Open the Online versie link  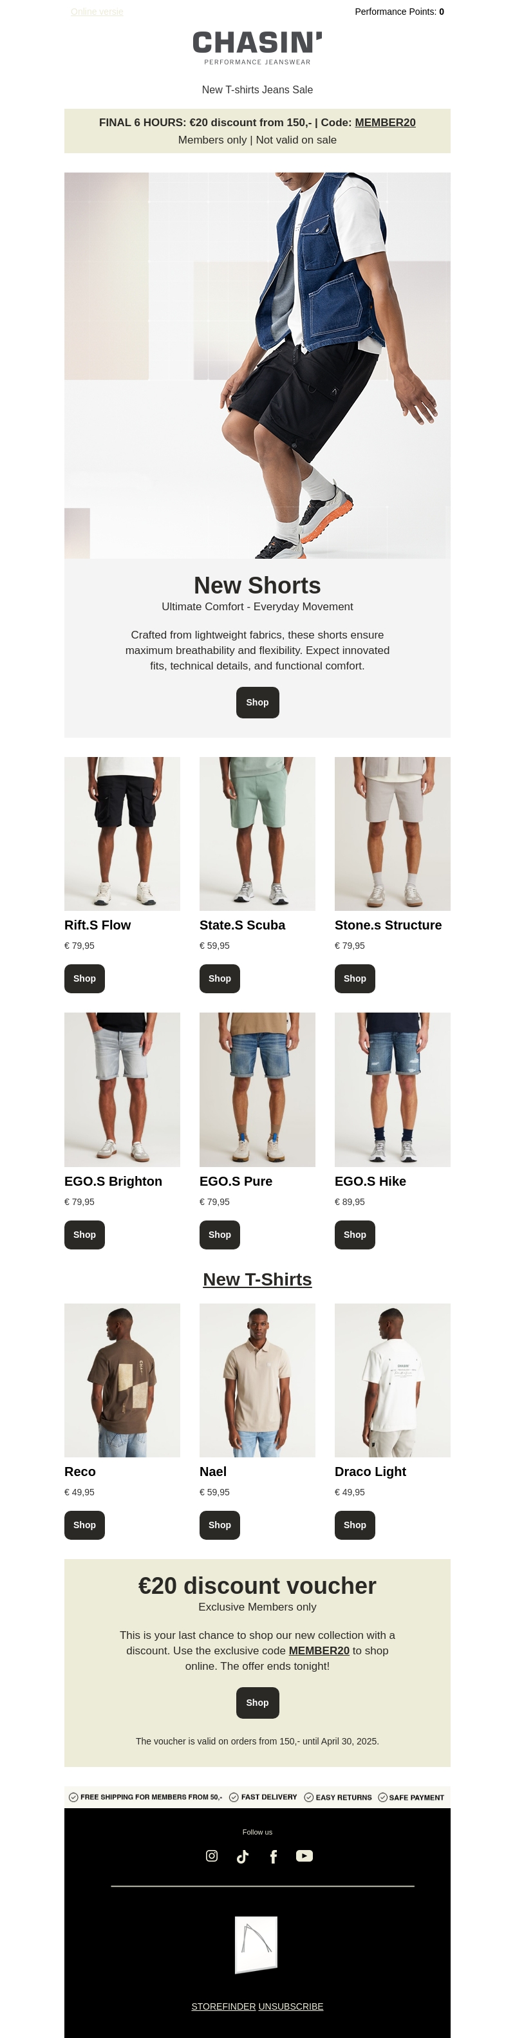(x=97, y=12)
